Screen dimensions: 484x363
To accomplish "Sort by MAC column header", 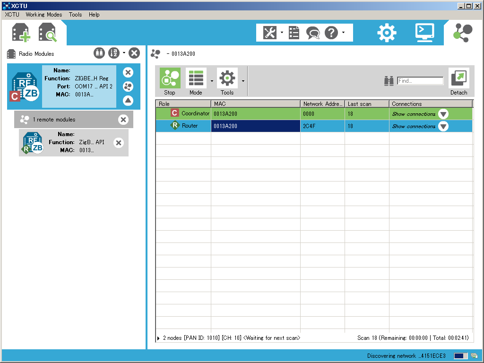I will pyautogui.click(x=256, y=104).
